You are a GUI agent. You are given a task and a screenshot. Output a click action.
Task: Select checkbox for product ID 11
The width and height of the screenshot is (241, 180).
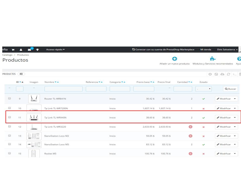pyautogui.click(x=10, y=117)
